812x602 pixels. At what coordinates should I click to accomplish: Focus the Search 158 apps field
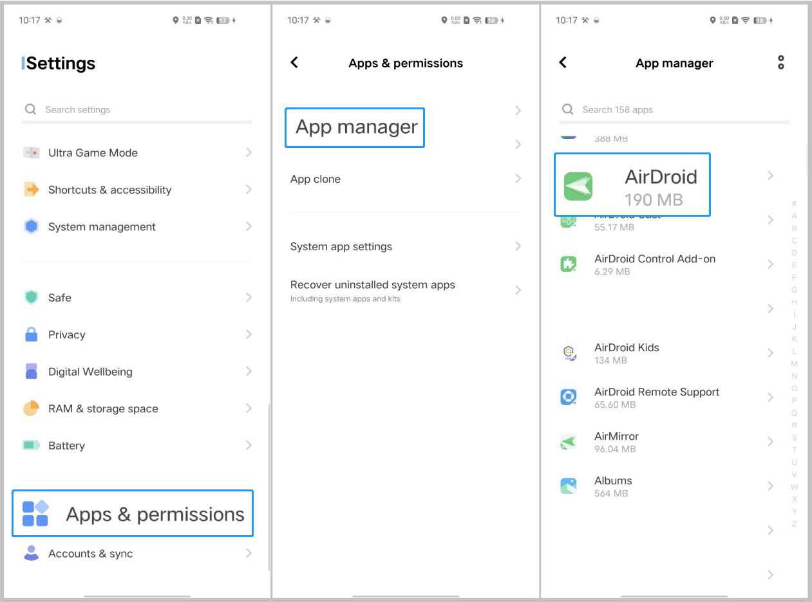tap(674, 109)
